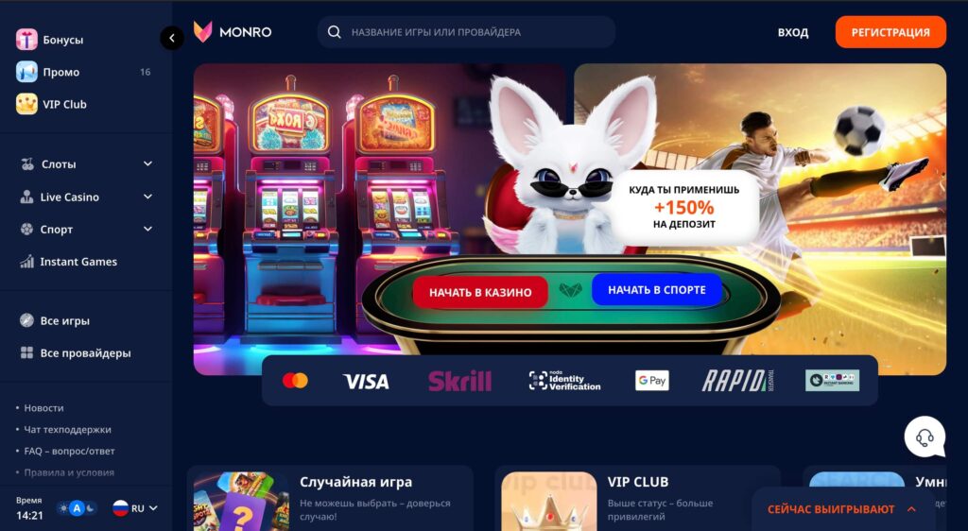Open the Новости sidebar link

point(43,407)
